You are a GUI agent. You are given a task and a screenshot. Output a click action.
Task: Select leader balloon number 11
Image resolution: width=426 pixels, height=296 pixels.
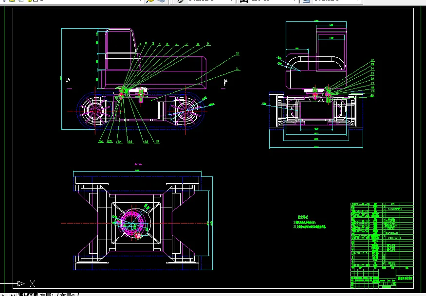tap(238, 69)
